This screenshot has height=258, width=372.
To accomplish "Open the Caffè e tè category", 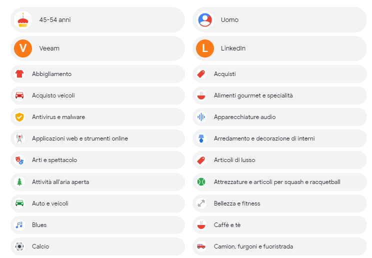I will 279,225.
